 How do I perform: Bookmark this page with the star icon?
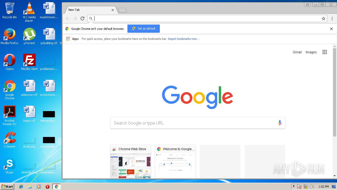pos(324,18)
